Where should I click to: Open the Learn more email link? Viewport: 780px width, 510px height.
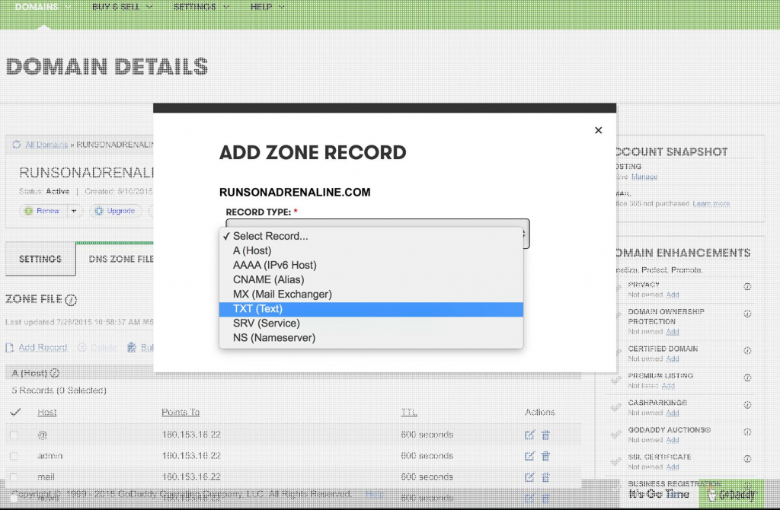pos(711,204)
